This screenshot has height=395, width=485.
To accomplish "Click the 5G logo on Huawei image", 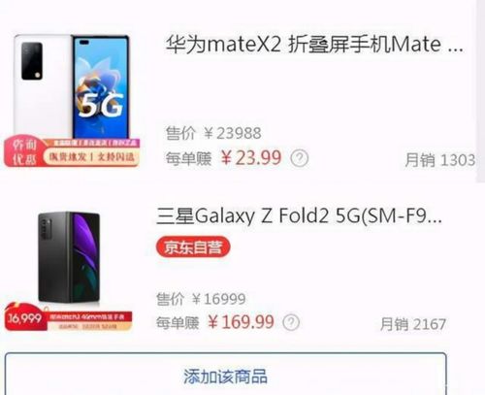I will point(101,105).
